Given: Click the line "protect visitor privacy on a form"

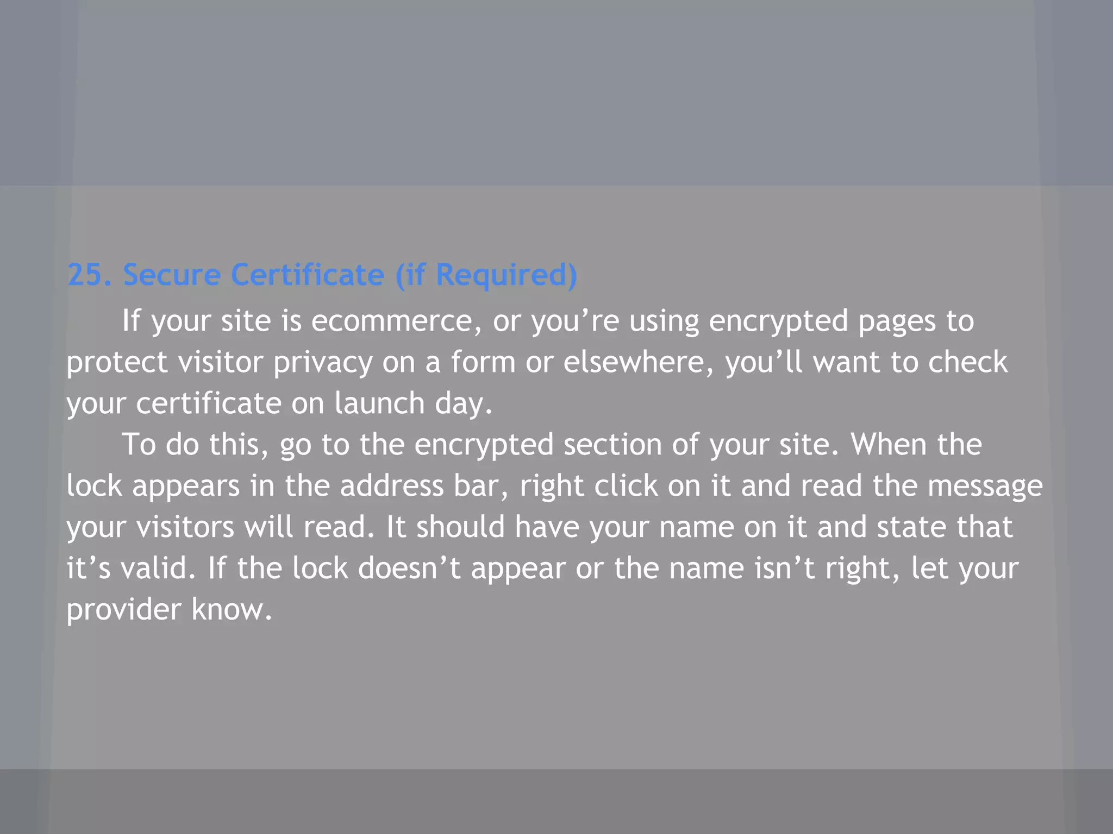Looking at the screenshot, I should tap(537, 362).
